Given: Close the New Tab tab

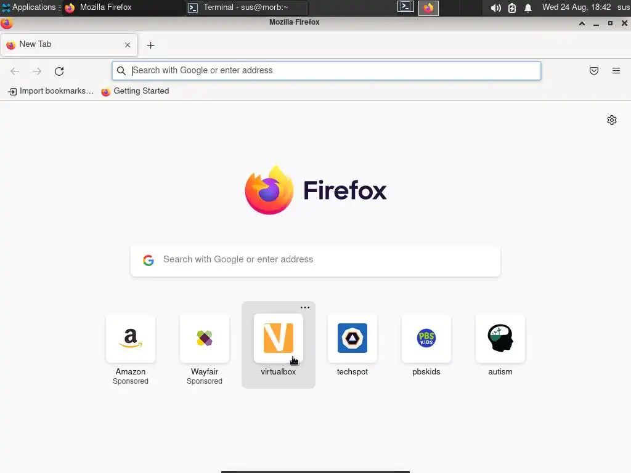Looking at the screenshot, I should [128, 45].
